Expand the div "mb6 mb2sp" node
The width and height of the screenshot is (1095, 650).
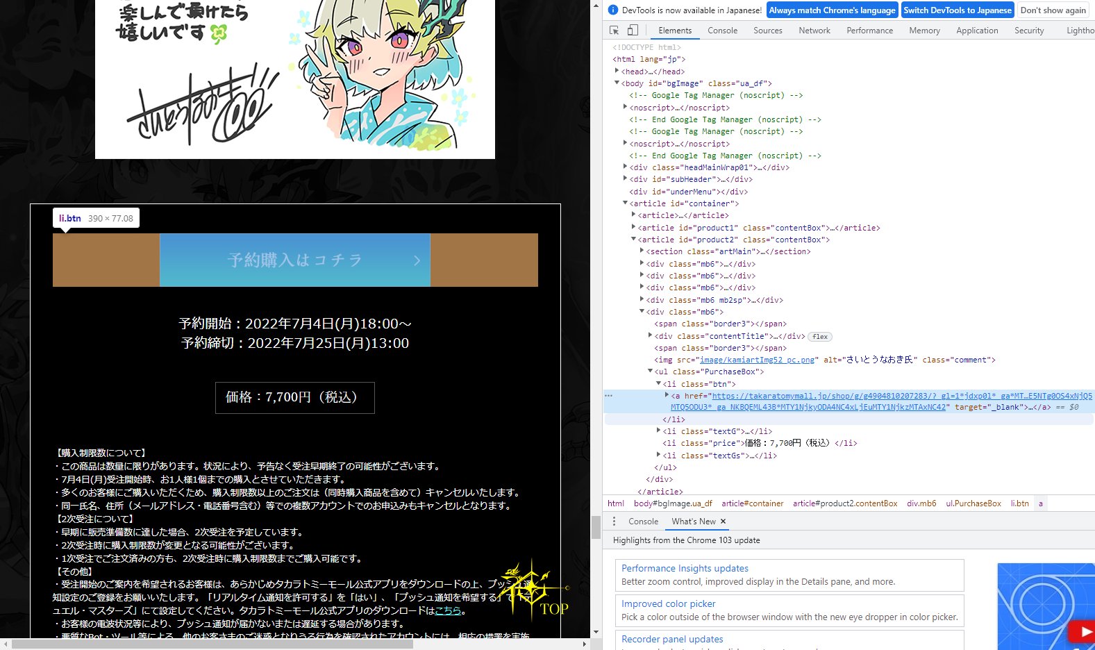tap(642, 299)
